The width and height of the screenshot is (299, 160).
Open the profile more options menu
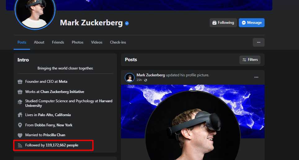258,42
